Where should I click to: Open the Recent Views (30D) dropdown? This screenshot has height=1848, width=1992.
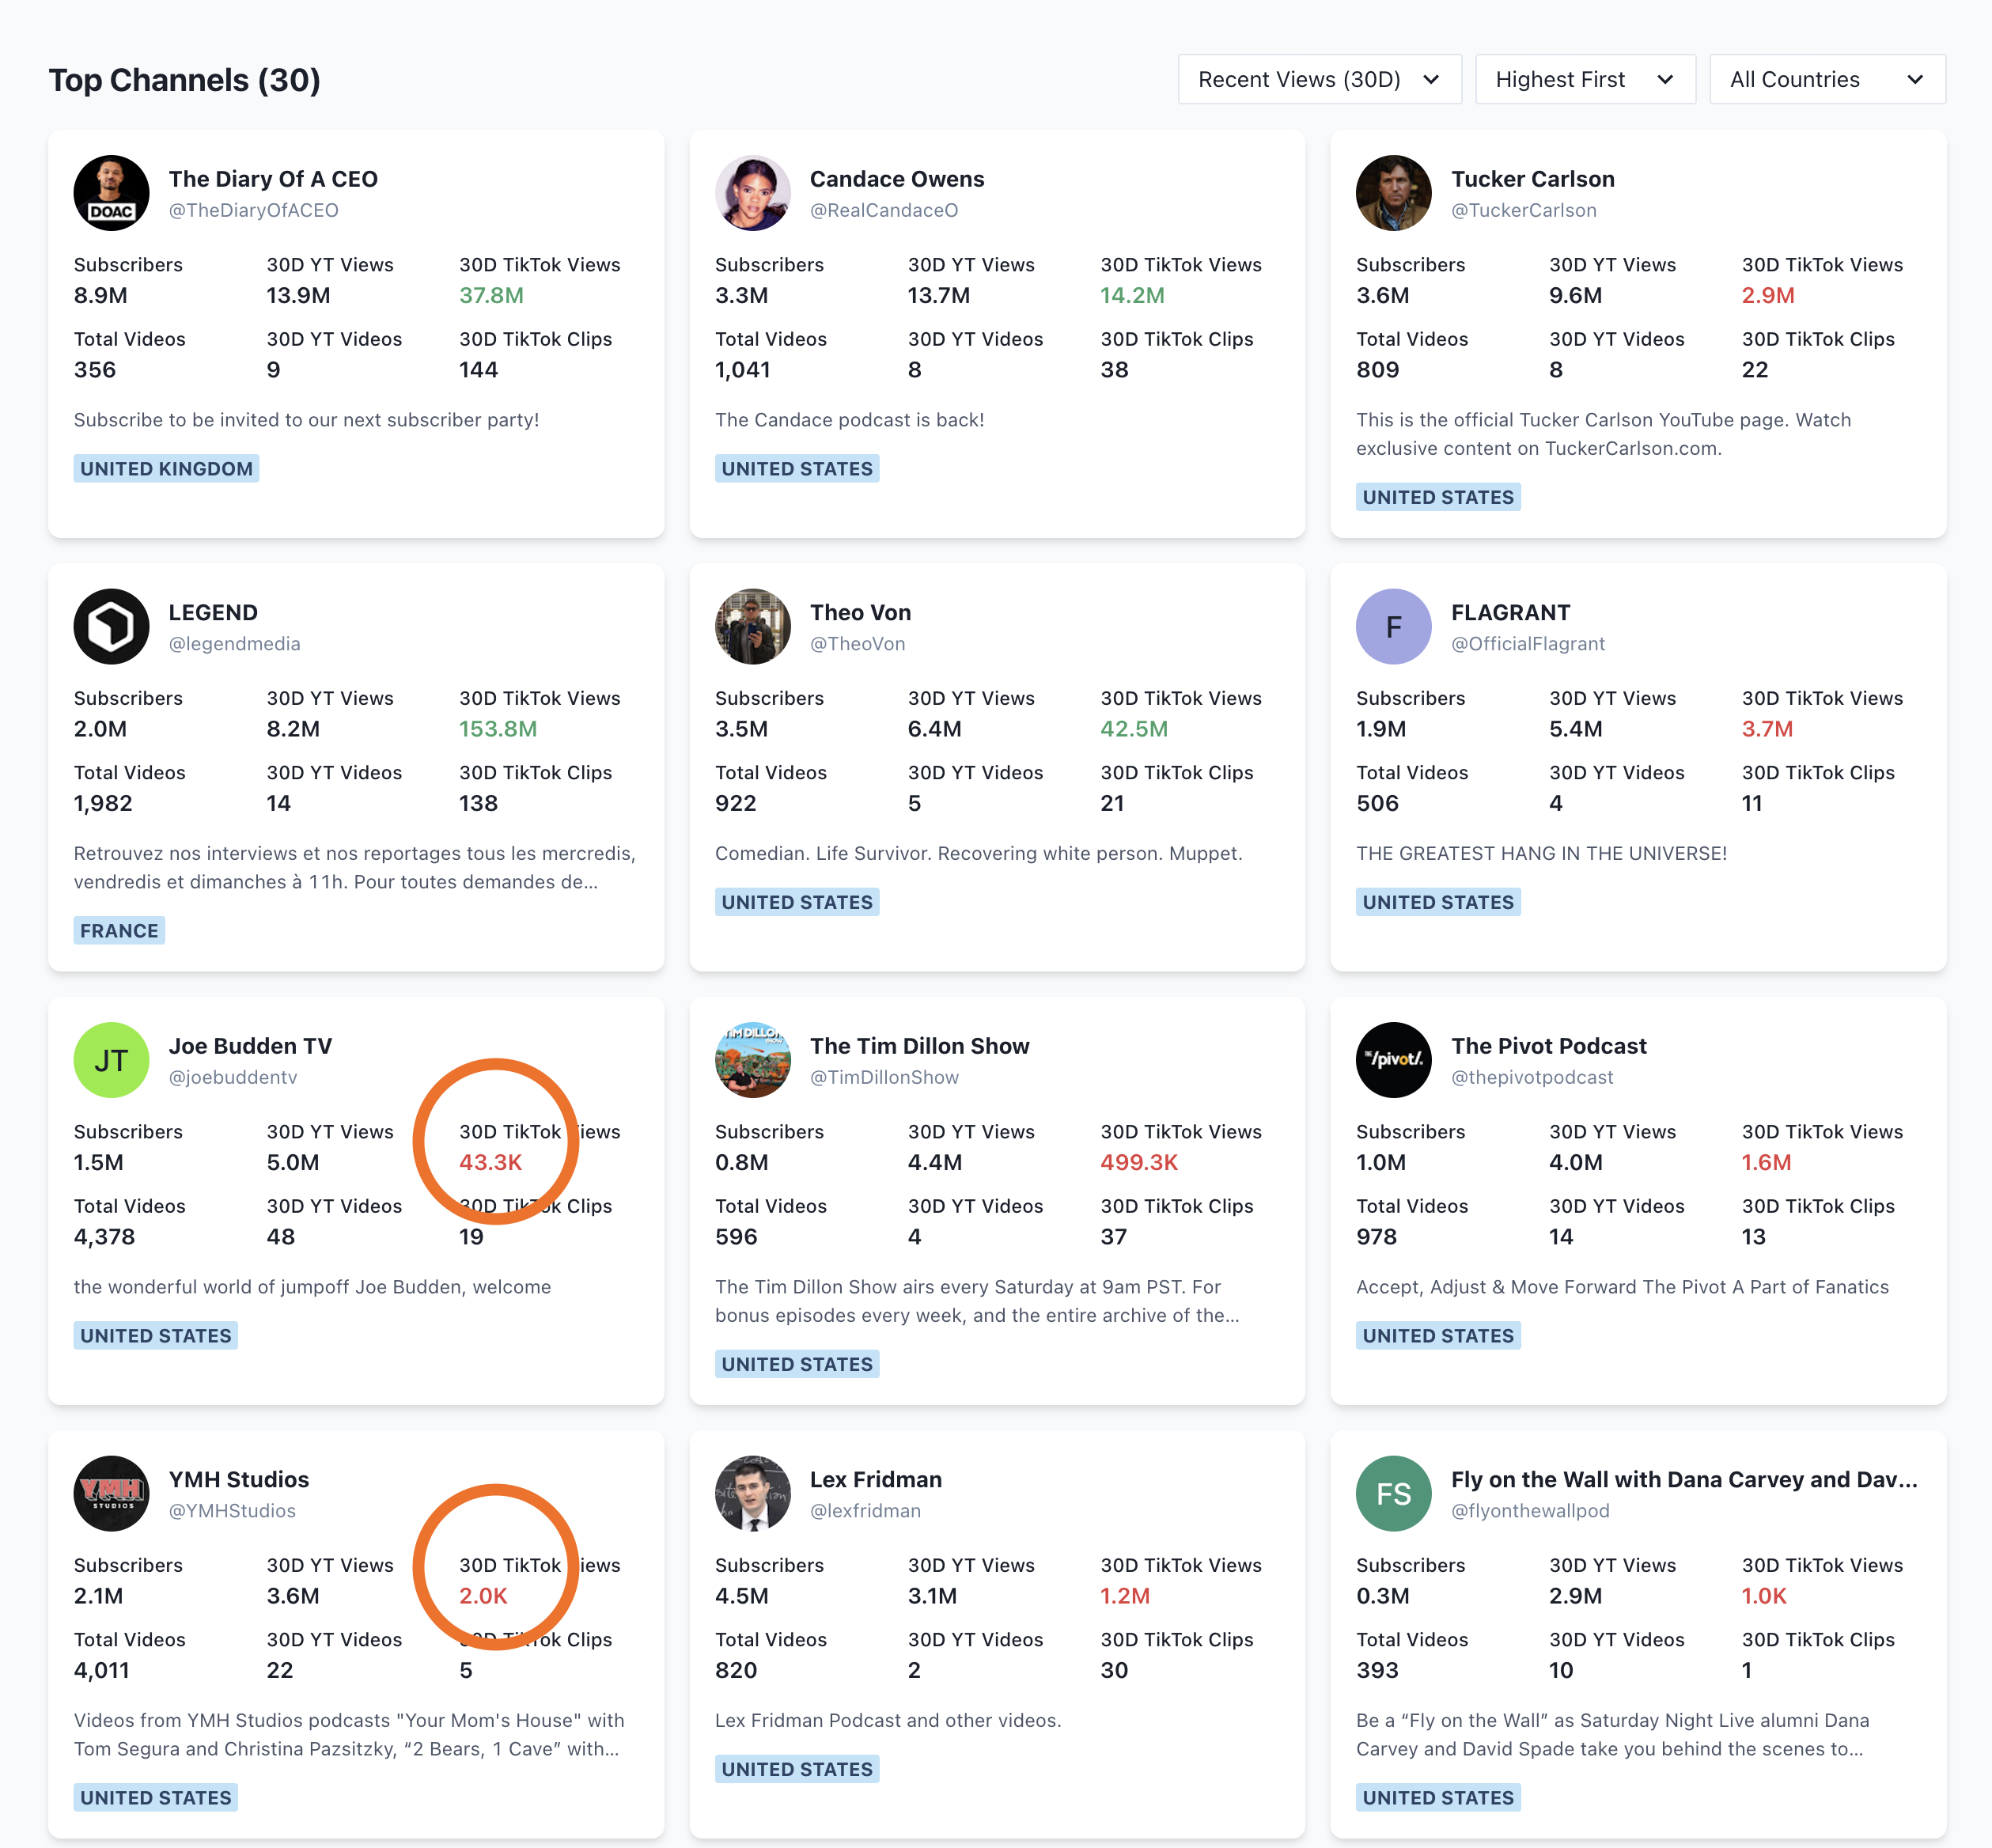point(1318,79)
